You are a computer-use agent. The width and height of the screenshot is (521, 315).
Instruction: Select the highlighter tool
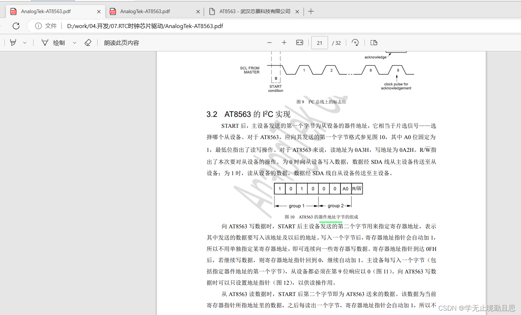[13, 43]
